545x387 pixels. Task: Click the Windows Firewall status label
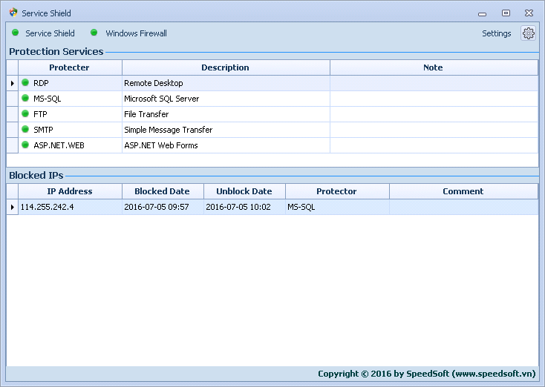[137, 33]
